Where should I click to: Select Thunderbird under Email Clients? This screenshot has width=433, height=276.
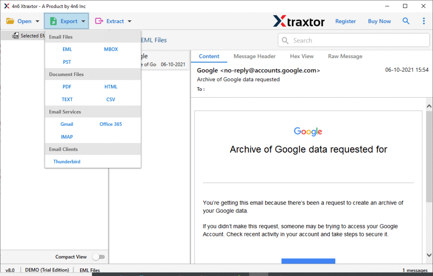67,162
